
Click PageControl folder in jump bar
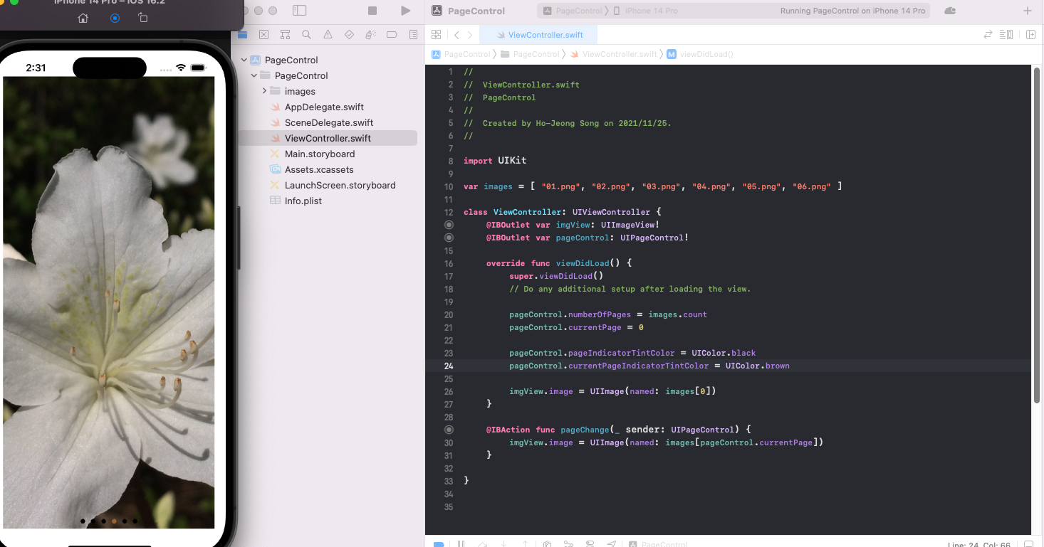[530, 54]
